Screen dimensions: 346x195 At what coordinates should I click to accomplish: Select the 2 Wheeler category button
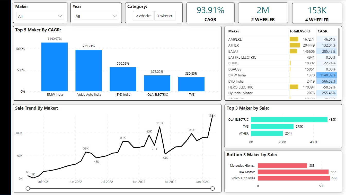143,16
